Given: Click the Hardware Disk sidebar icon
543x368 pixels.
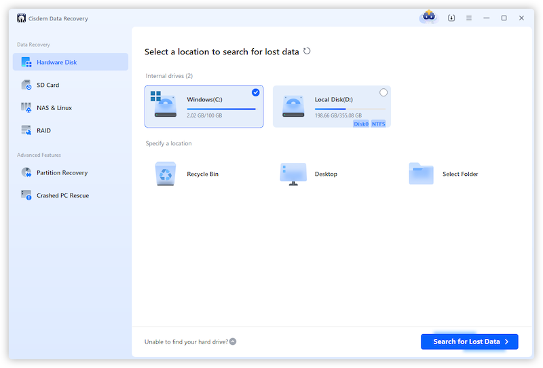Looking at the screenshot, I should [x=26, y=62].
